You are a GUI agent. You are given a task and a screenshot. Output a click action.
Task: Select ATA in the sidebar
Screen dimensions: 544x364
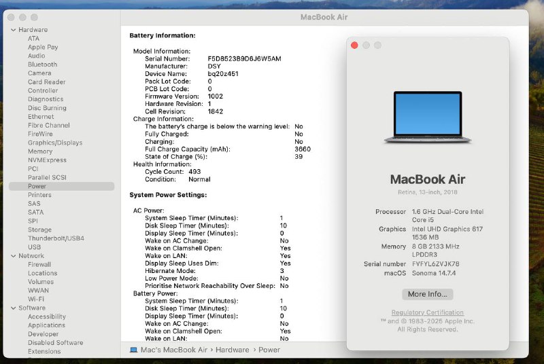(x=33, y=39)
